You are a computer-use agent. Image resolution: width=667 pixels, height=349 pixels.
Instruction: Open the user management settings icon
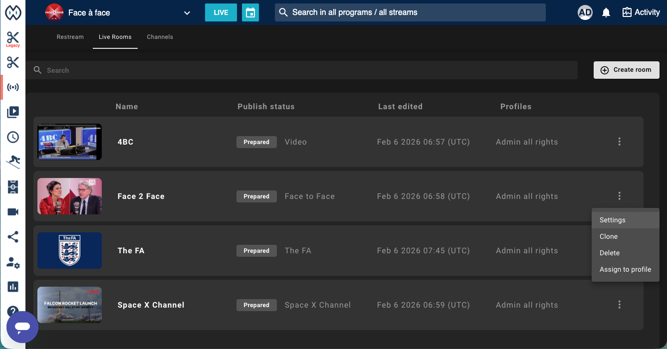[x=13, y=262]
